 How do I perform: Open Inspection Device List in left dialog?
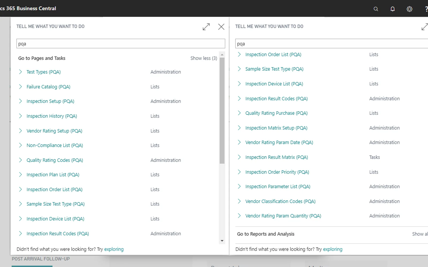point(55,219)
